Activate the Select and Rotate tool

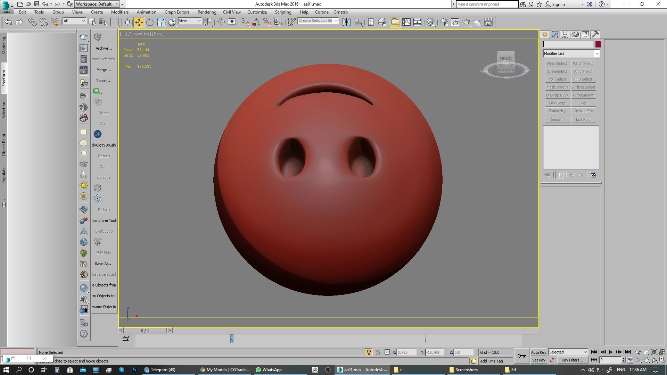tap(150, 22)
